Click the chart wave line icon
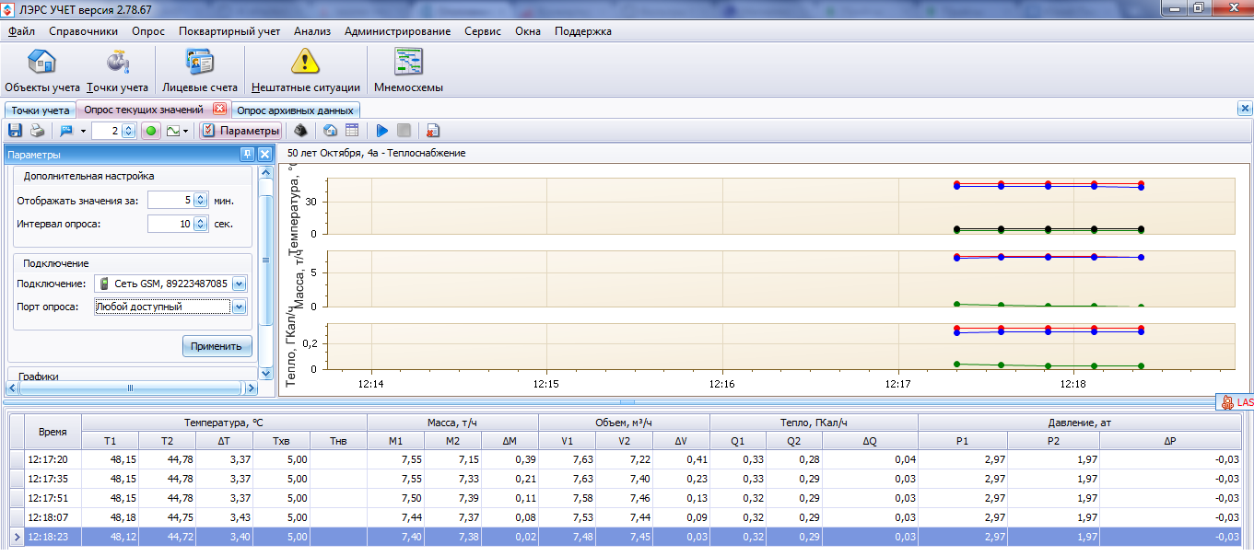The width and height of the screenshot is (1254, 556). tap(172, 131)
